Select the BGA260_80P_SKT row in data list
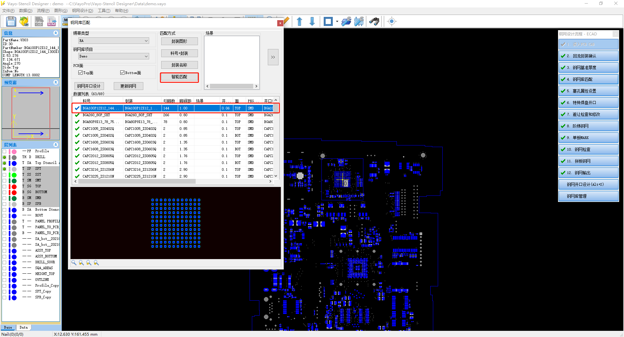This screenshot has width=624, height=337. [96, 115]
